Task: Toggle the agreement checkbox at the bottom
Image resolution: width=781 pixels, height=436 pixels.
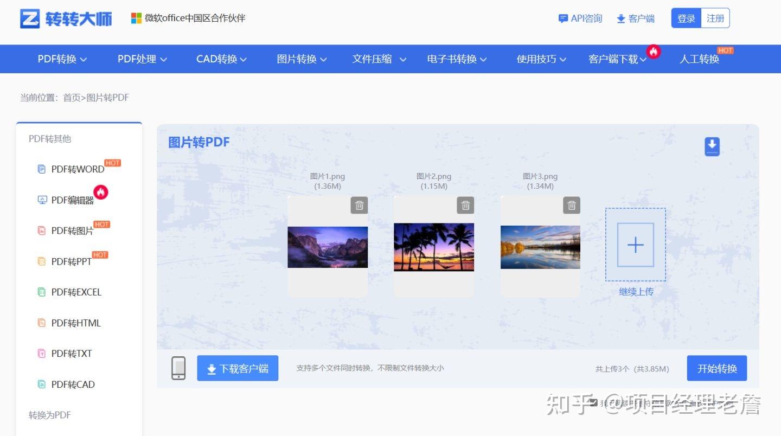Action: click(x=593, y=403)
